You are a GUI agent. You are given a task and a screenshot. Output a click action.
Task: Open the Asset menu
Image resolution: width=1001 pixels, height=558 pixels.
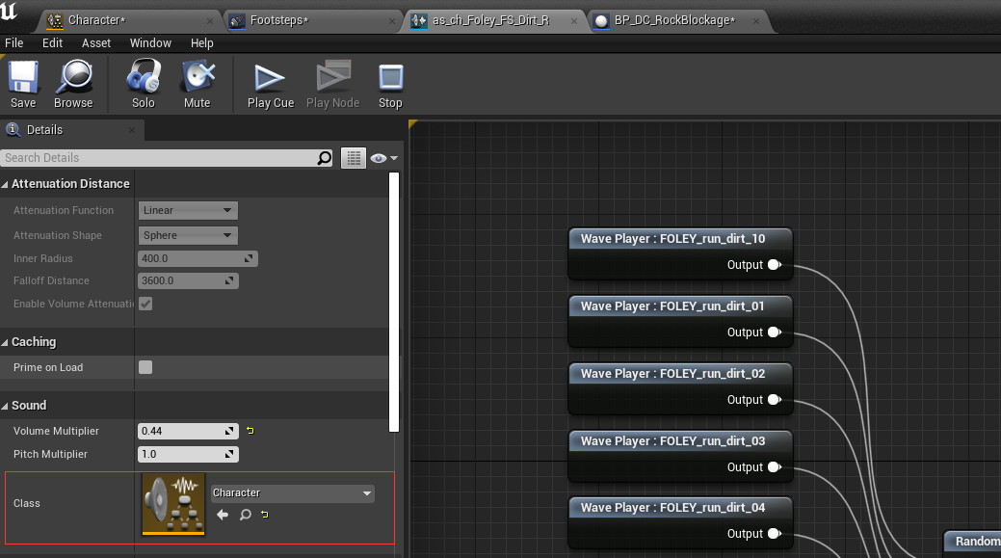[96, 42]
